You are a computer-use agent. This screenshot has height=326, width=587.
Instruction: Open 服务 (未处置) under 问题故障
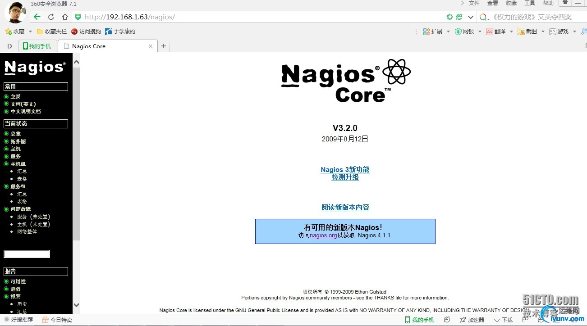pyautogui.click(x=33, y=217)
